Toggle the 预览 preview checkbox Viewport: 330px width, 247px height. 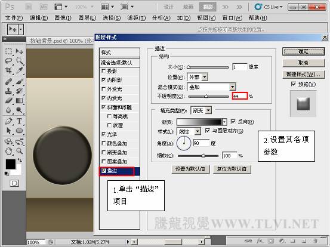[294, 84]
